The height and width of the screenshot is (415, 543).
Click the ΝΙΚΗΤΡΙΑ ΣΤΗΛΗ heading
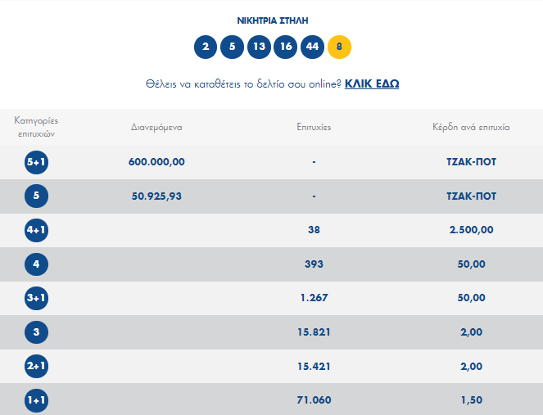pos(273,20)
